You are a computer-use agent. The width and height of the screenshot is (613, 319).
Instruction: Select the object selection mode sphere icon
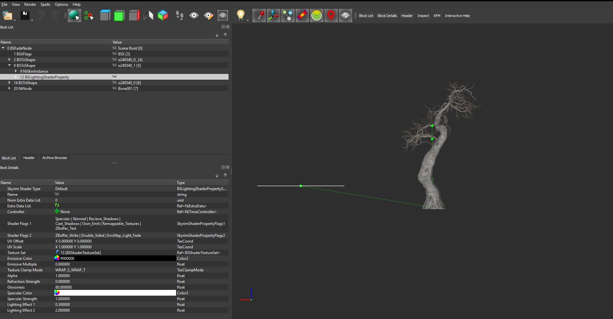click(x=74, y=15)
